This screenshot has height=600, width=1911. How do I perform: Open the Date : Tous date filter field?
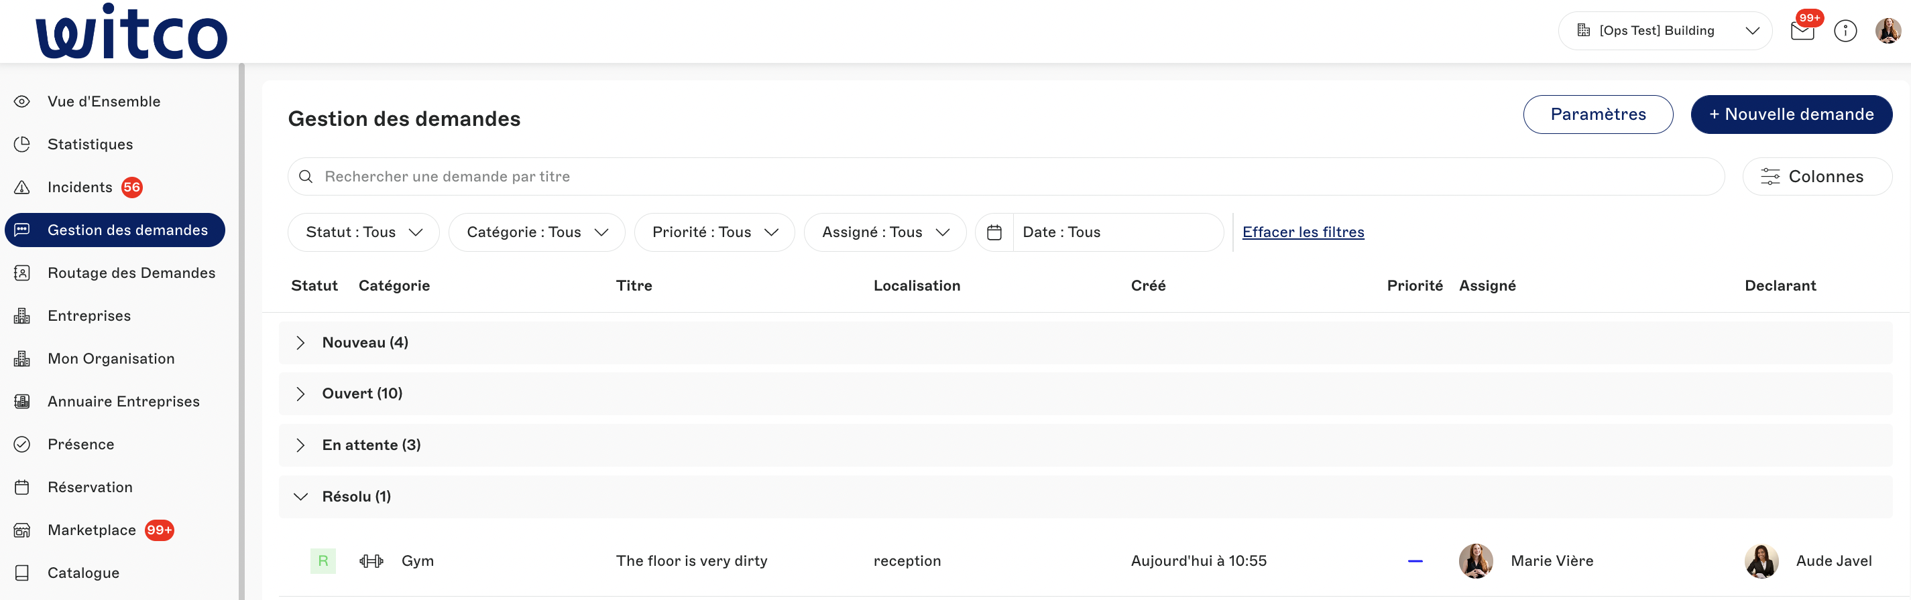[1118, 232]
